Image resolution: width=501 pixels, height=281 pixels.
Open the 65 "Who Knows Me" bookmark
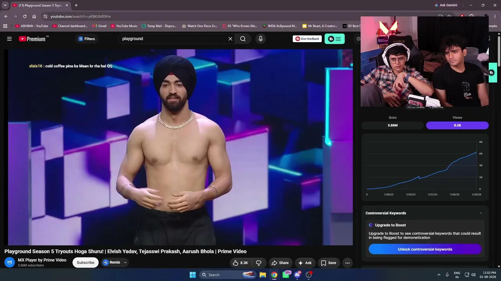[240, 26]
